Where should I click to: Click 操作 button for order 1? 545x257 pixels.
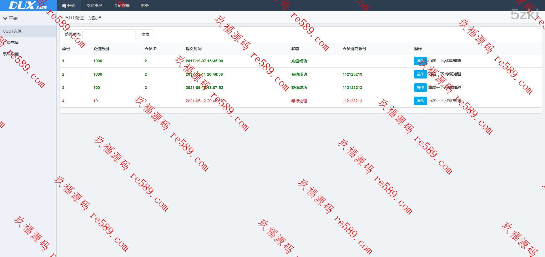[420, 61]
